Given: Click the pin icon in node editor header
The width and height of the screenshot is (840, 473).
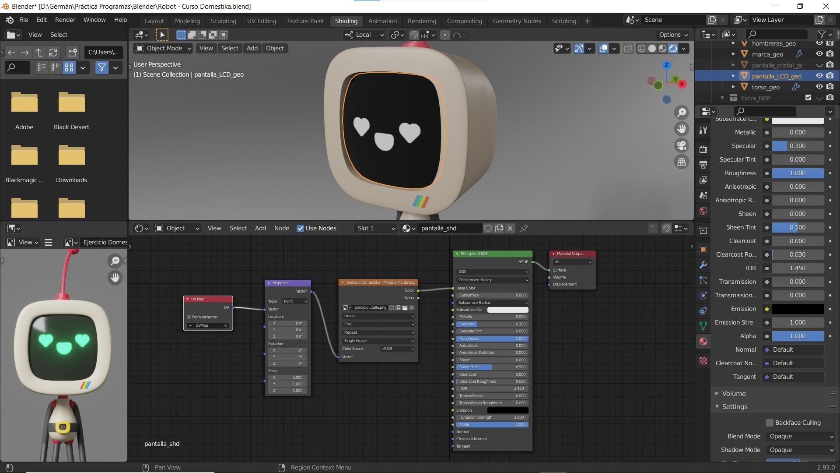Looking at the screenshot, I should 524,228.
